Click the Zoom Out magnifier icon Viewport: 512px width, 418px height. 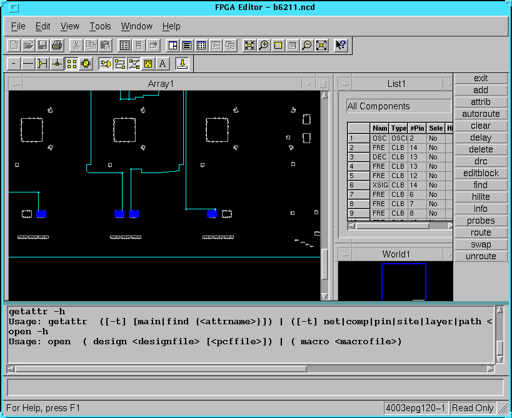pyautogui.click(x=306, y=45)
